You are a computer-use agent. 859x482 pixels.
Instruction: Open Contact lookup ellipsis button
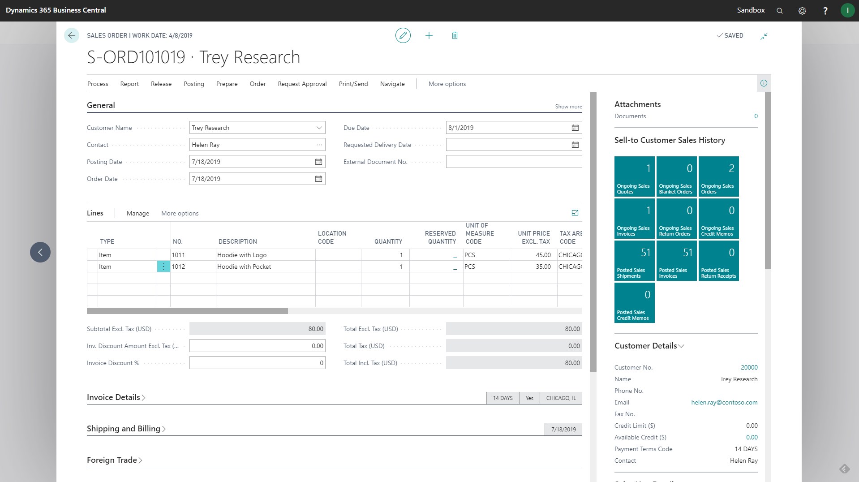coord(319,145)
